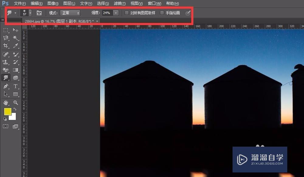Open the 文字(Y) menu
Viewport: 304px width, 177px height.
coord(86,3)
